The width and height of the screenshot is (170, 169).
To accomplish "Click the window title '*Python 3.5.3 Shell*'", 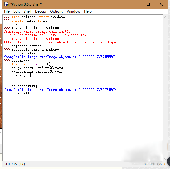I will [x=26, y=4].
